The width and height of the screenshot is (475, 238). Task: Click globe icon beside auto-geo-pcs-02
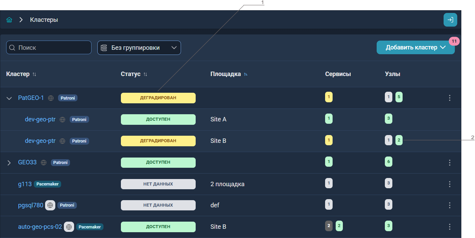pyautogui.click(x=69, y=227)
